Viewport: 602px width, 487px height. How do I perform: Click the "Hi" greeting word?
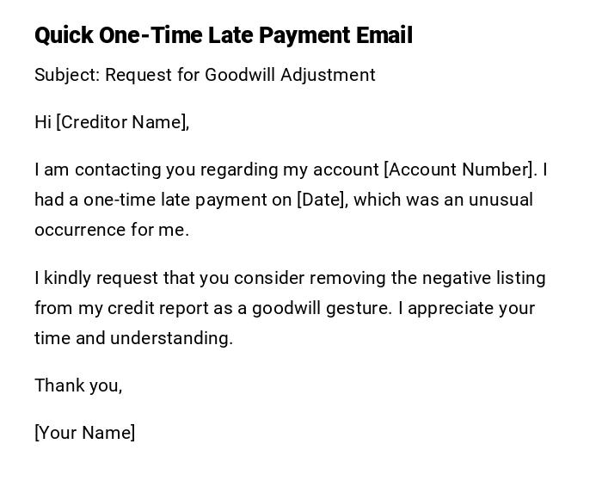point(43,122)
